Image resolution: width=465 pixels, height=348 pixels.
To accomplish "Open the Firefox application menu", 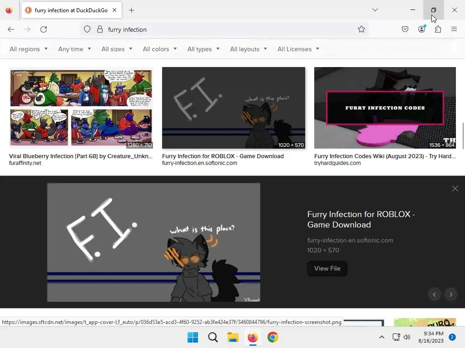I will [454, 29].
